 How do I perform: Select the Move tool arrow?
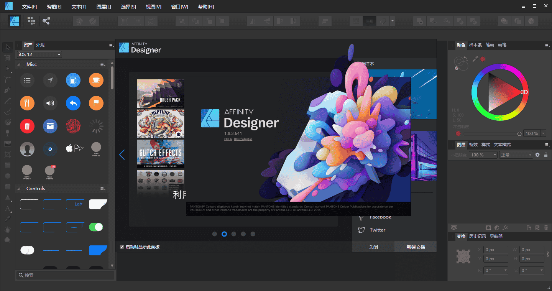[8, 47]
